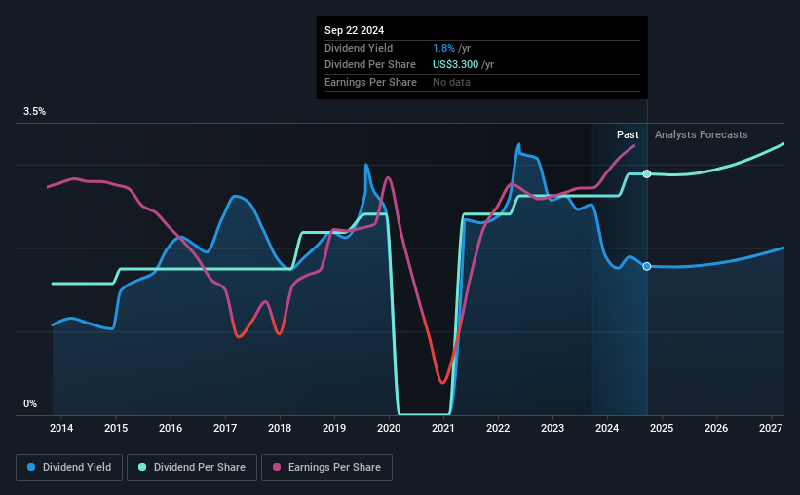Click the US$3.300 dividend per share value
The height and width of the screenshot is (495, 800).
[456, 65]
